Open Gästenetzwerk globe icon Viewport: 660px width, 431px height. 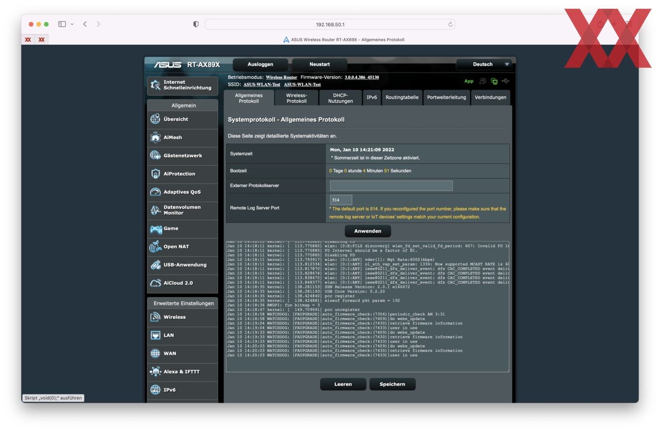[155, 156]
